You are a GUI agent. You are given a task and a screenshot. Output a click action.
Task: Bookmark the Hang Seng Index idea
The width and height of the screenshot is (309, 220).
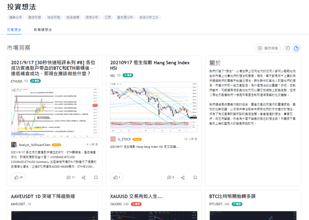[195, 178]
